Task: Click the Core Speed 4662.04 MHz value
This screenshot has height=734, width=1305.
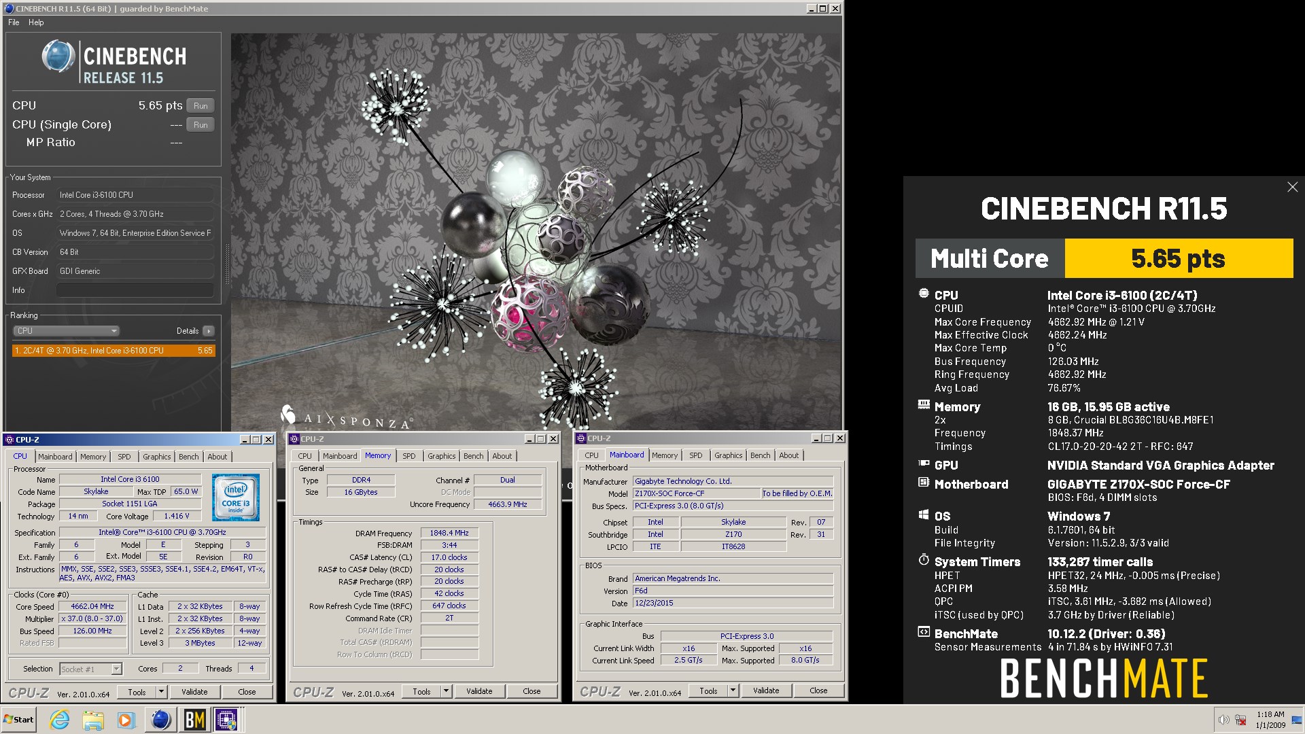Action: (x=92, y=607)
